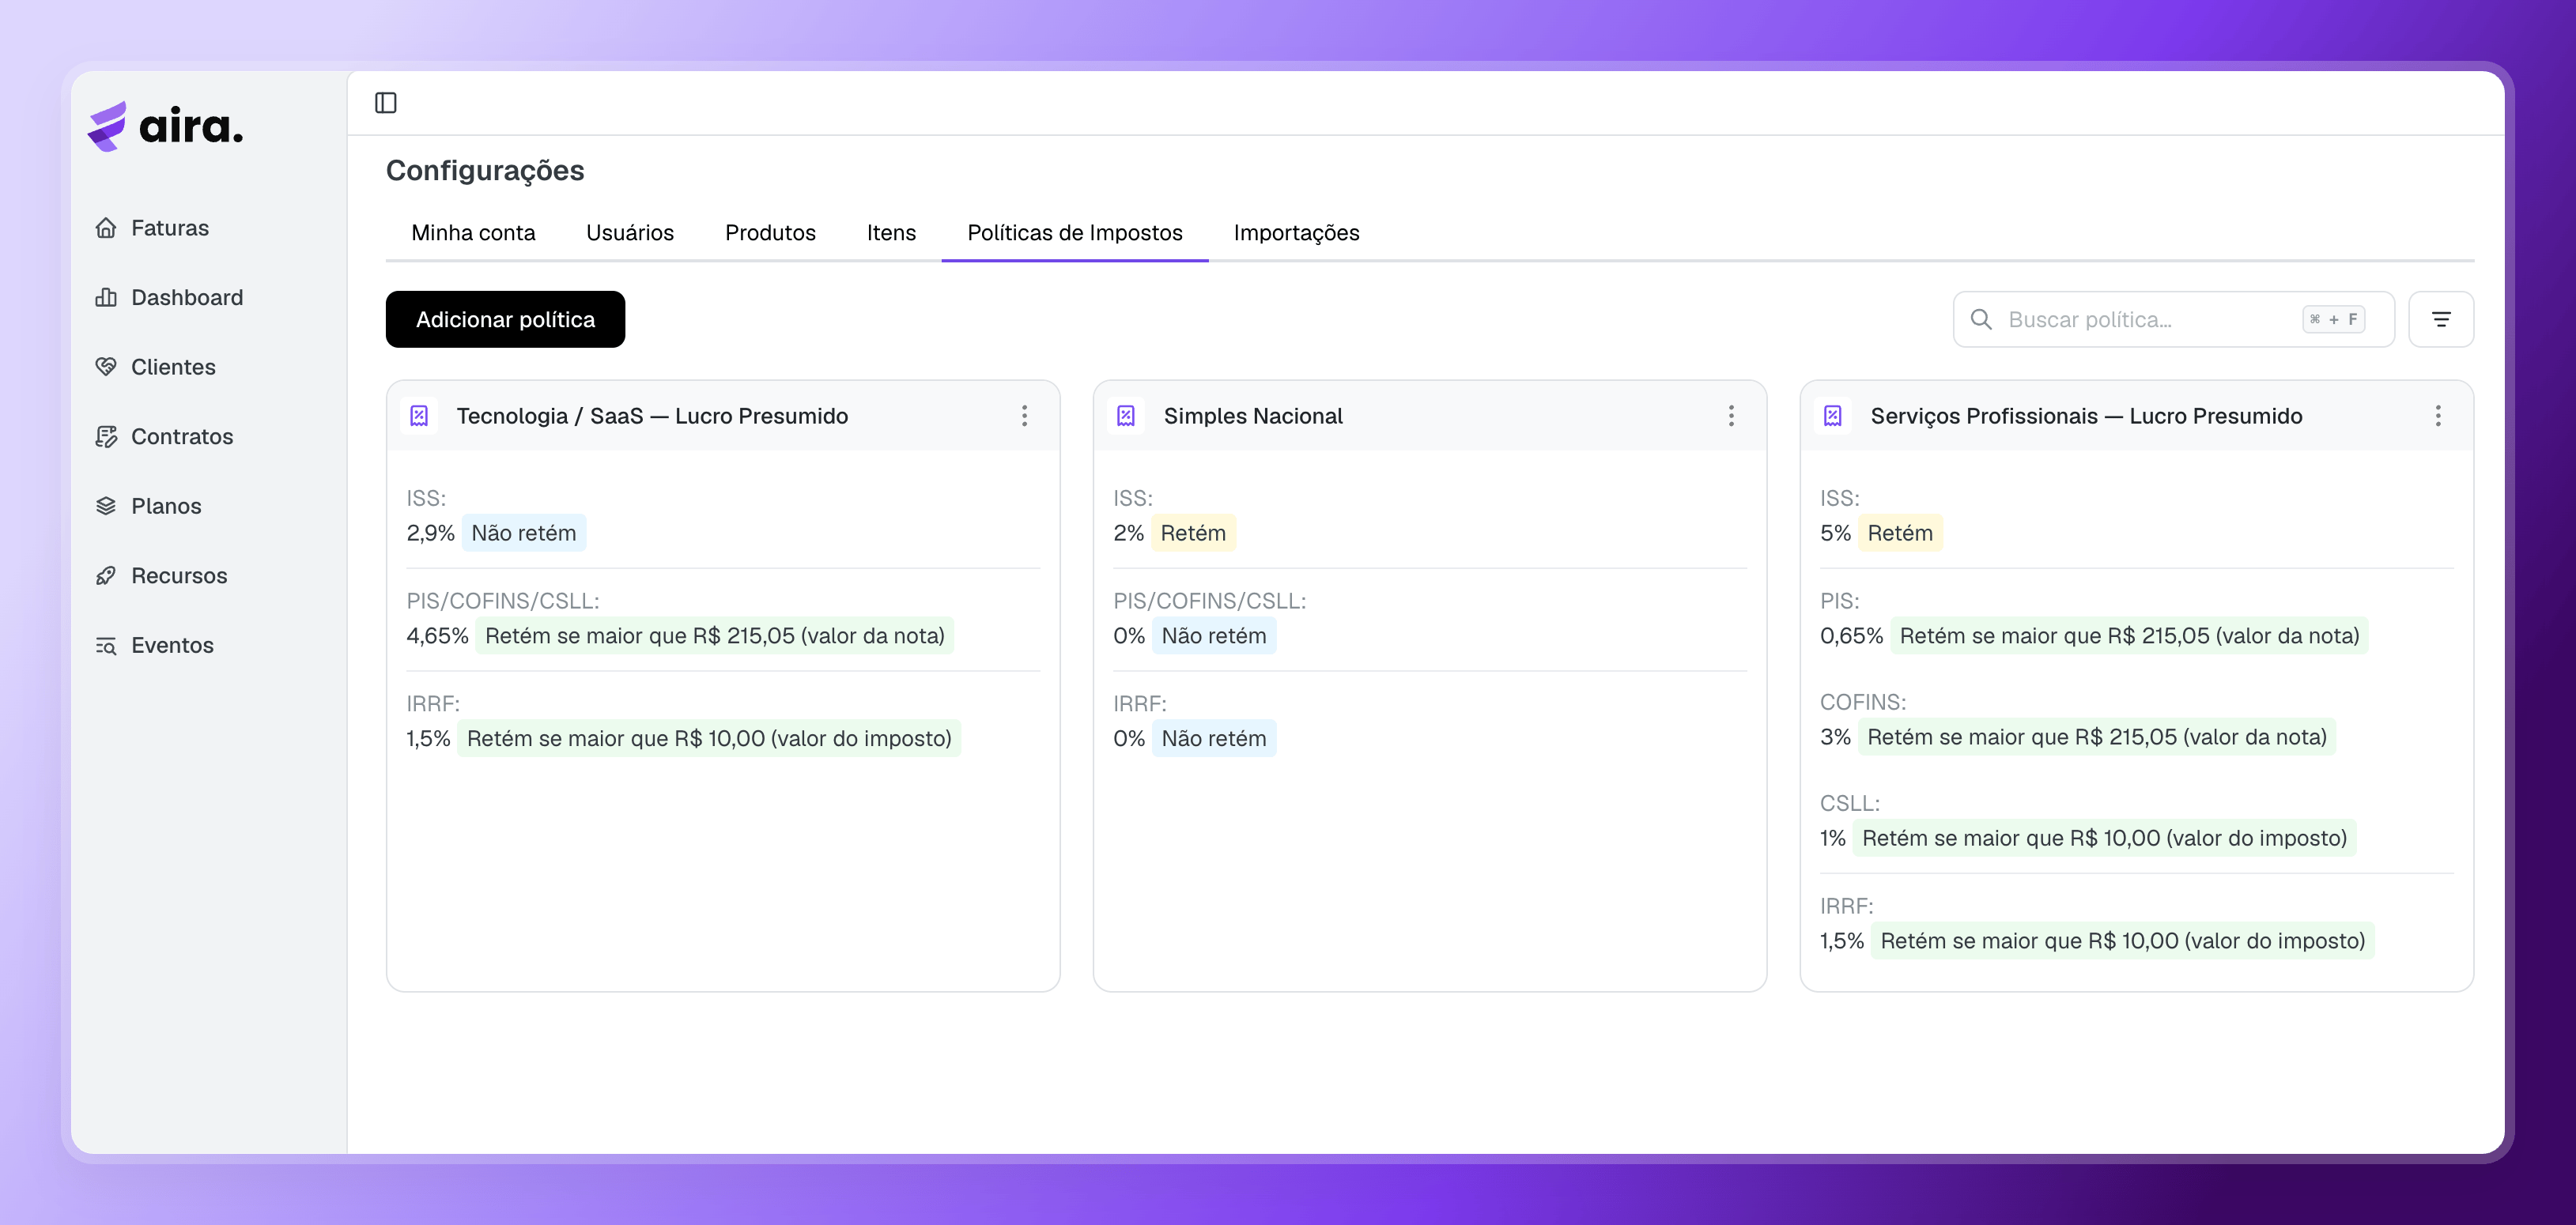Image resolution: width=2576 pixels, height=1225 pixels.
Task: Click the Adicionar política button
Action: [x=505, y=320]
